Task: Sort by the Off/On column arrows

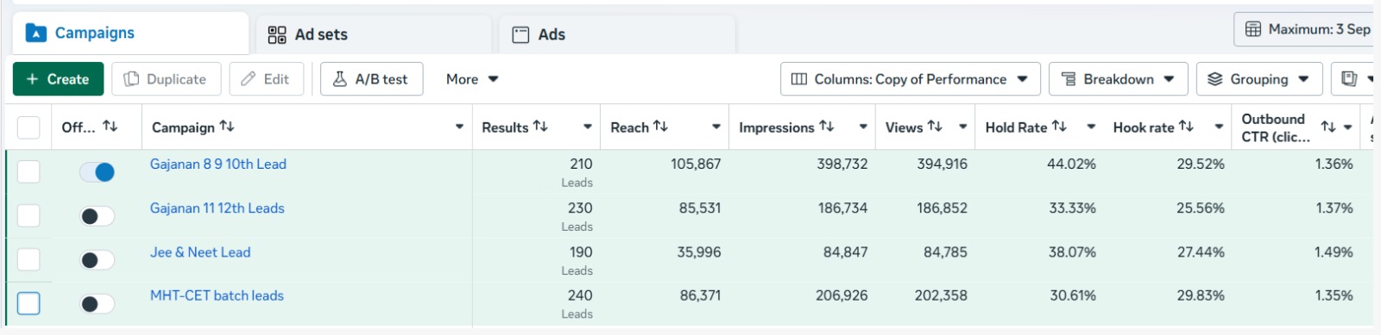Action: coord(110,126)
